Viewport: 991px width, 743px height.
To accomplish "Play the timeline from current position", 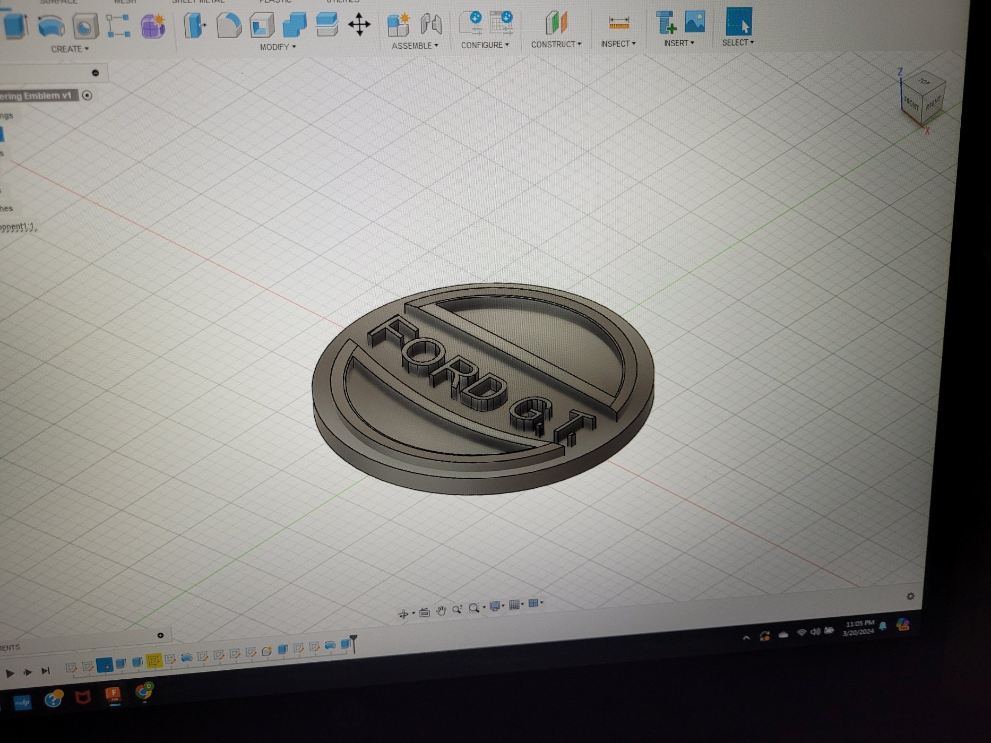I will pos(10,673).
